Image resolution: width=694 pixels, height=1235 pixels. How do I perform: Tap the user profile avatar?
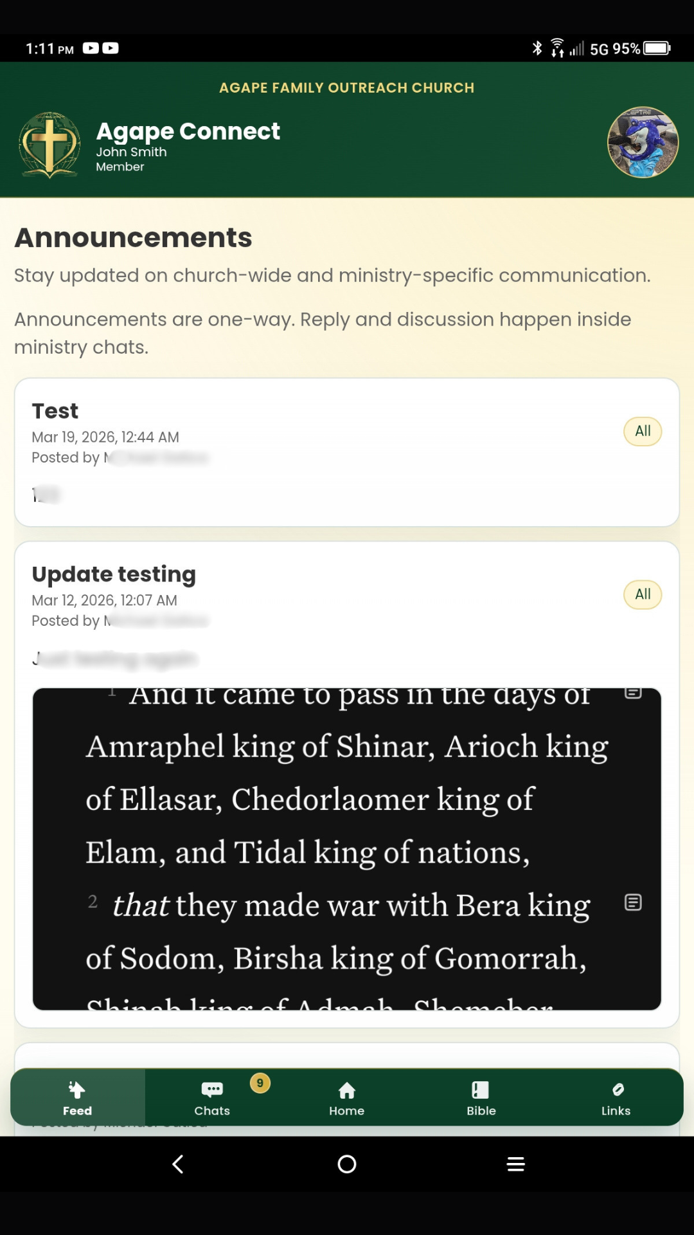click(x=643, y=142)
